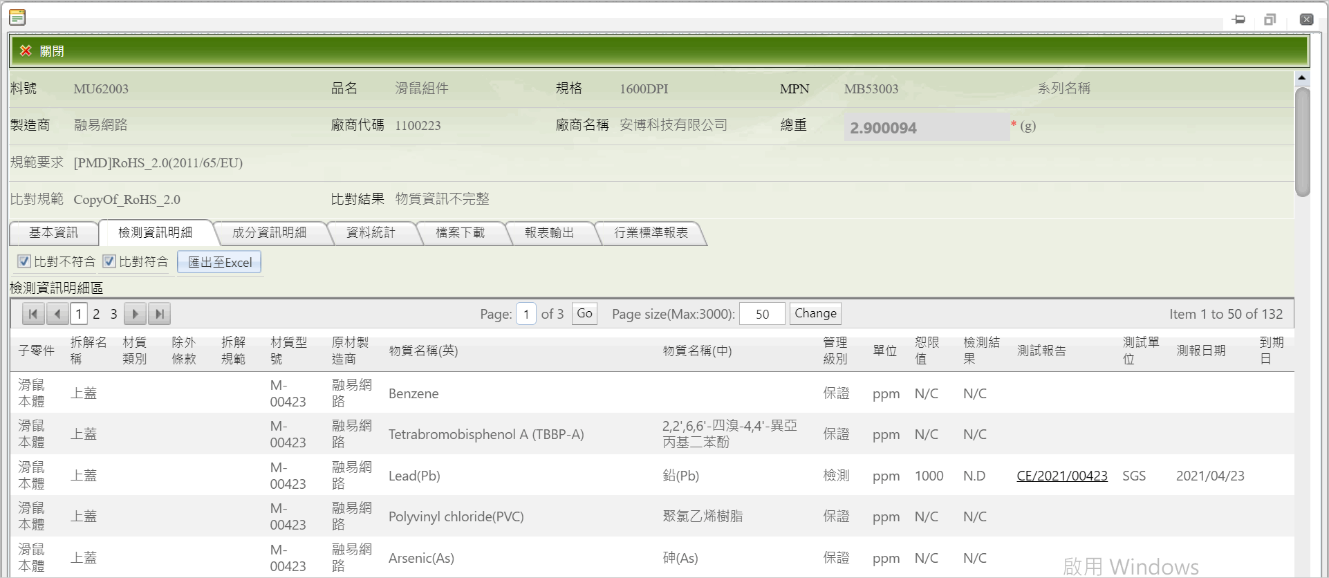Click 1600DPI specification value
Viewport: 1329px width, 578px height.
point(644,88)
